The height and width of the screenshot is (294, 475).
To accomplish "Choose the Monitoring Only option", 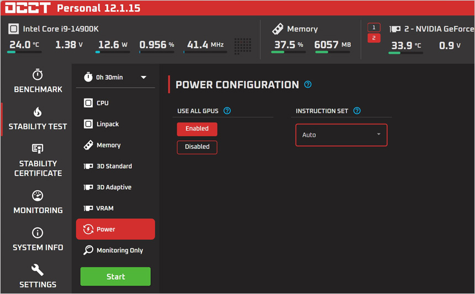I will (119, 250).
